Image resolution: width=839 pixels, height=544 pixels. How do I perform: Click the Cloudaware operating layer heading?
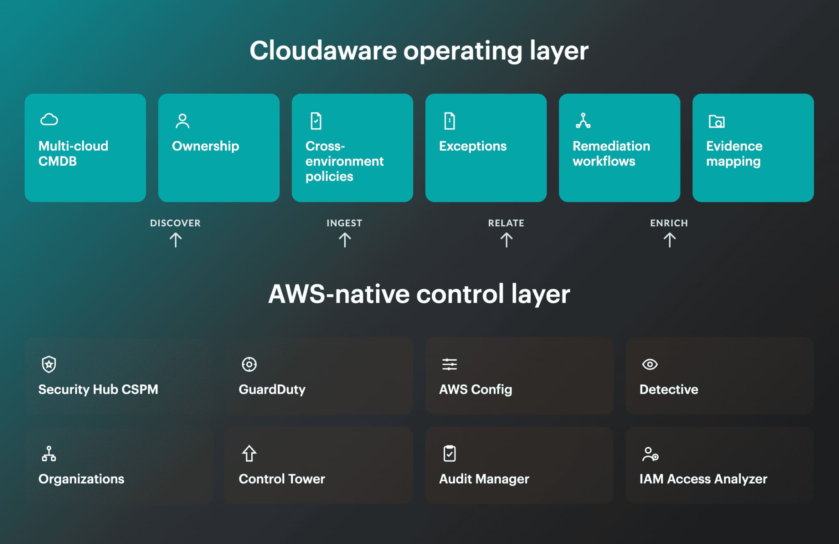click(419, 51)
